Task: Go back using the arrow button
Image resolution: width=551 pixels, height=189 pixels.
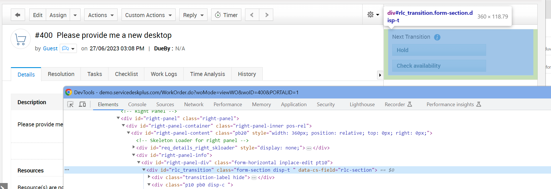Action: [18, 15]
